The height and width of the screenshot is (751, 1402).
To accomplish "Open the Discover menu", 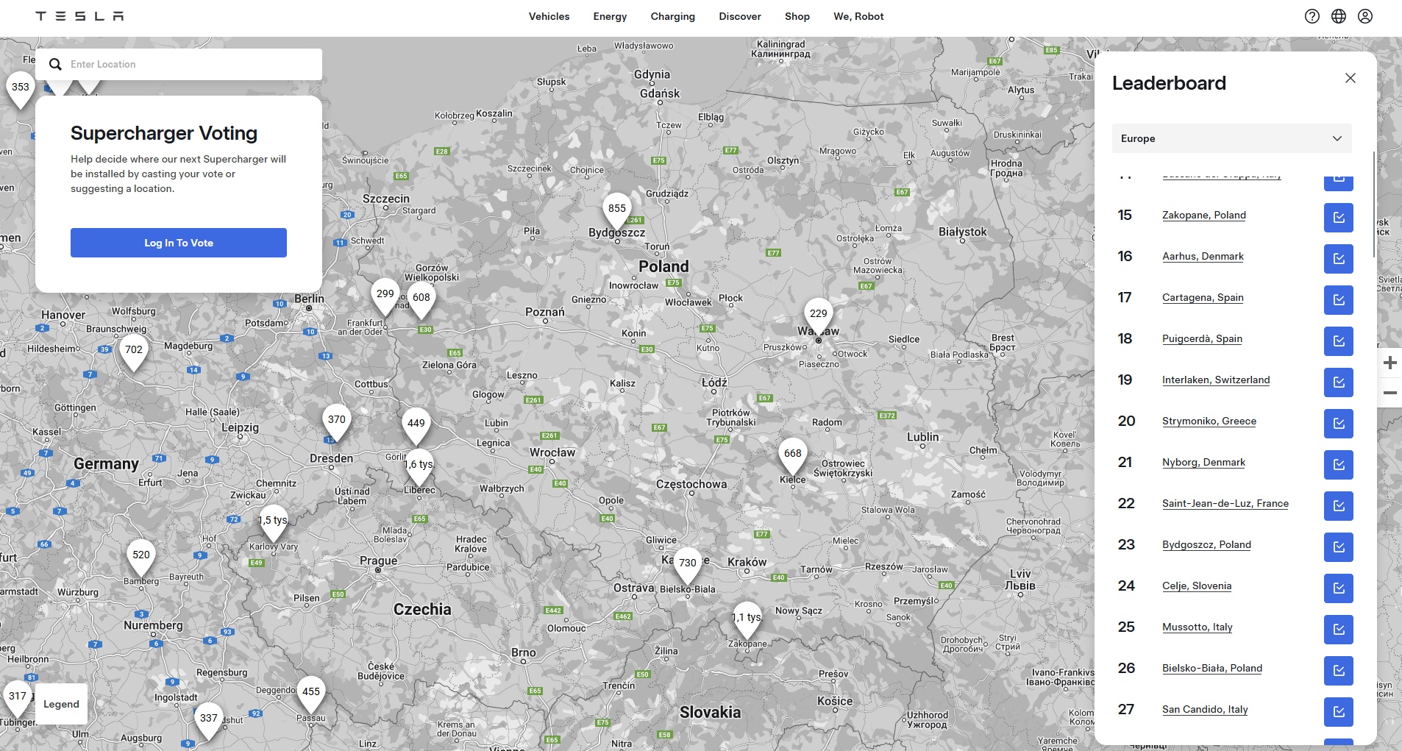I will [740, 16].
